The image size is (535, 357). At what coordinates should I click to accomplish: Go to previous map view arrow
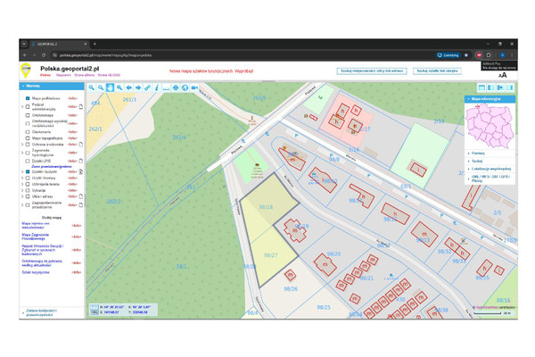[x=128, y=87]
